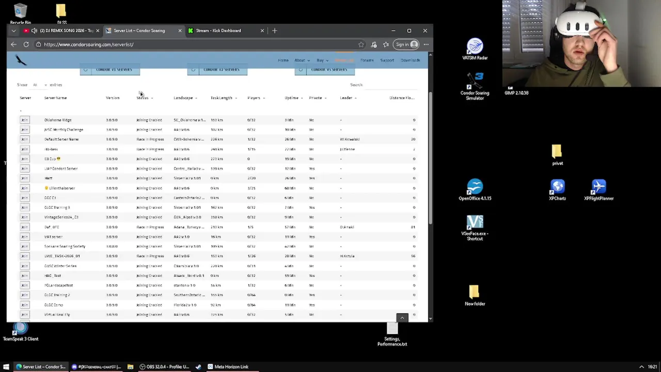Expand the About menu

click(x=302, y=60)
